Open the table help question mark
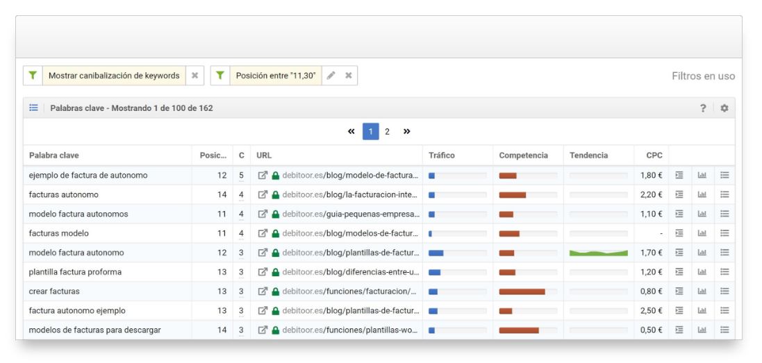This screenshot has width=762, height=363. (x=703, y=108)
